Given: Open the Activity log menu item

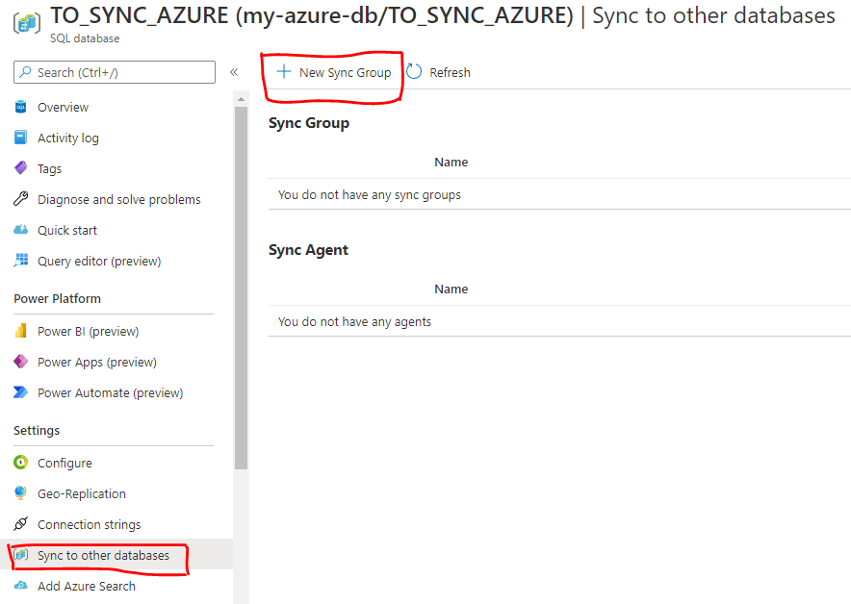Looking at the screenshot, I should click(68, 138).
